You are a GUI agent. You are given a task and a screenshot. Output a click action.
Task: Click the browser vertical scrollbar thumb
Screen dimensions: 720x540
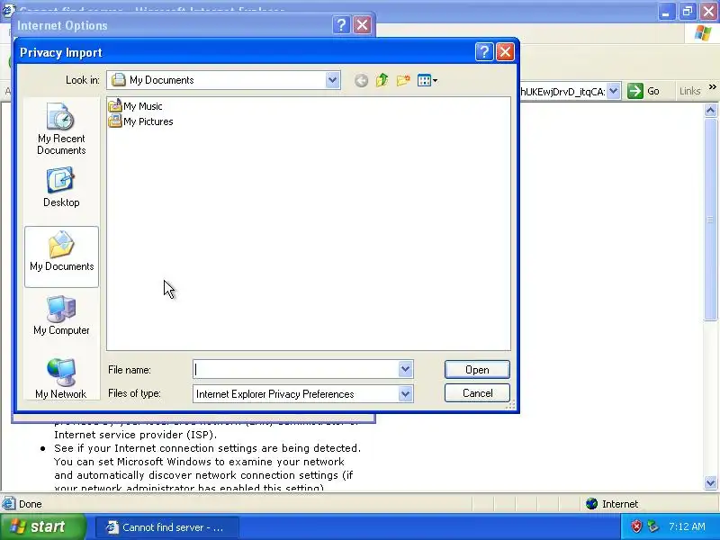710,220
